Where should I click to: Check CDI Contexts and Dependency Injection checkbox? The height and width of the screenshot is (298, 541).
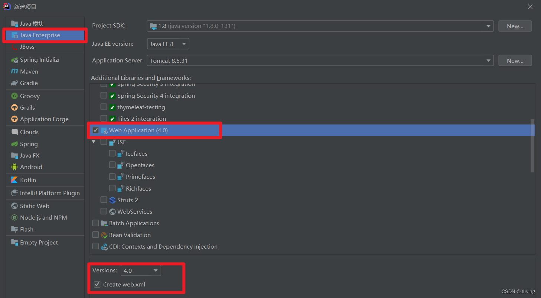point(95,246)
